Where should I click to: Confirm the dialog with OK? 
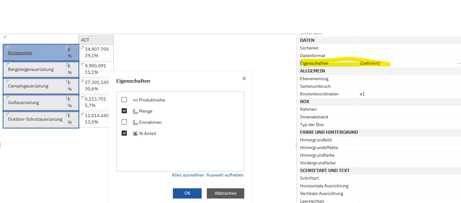click(187, 193)
